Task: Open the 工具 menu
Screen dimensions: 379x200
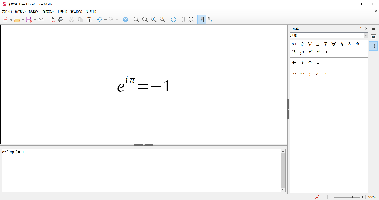Action: pos(62,11)
